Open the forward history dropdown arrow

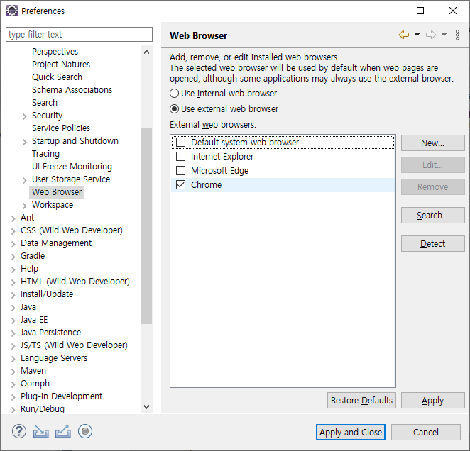(444, 35)
